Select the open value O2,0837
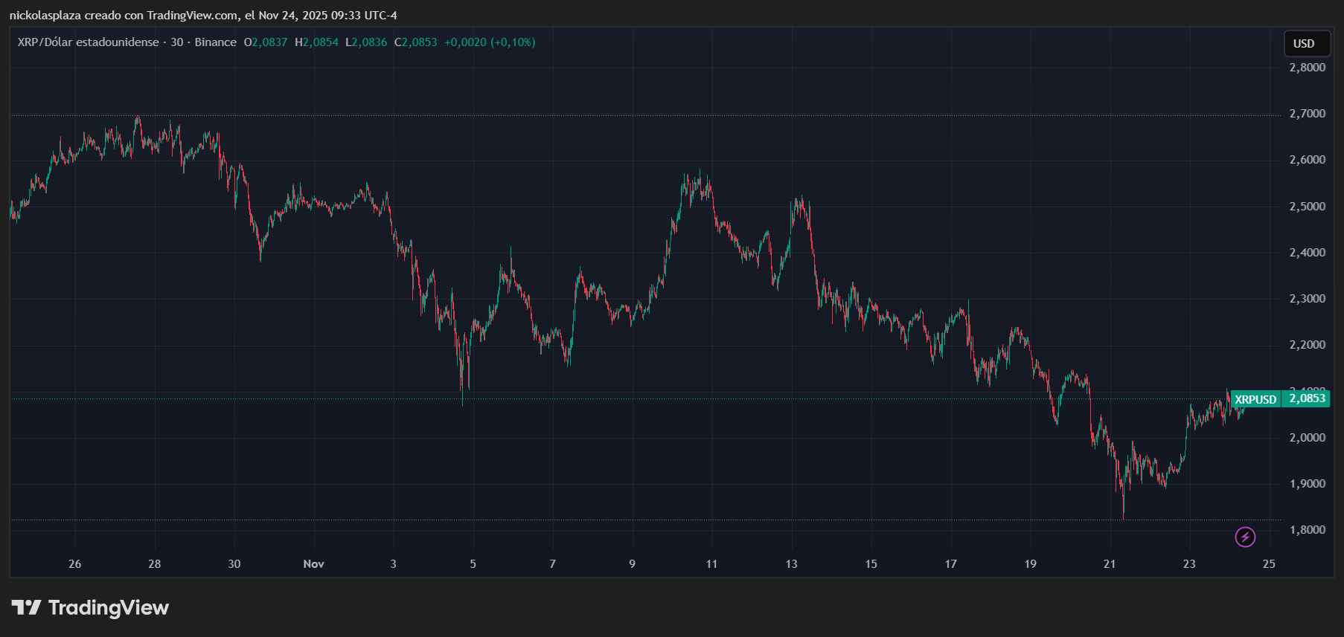The width and height of the screenshot is (1344, 637). [266, 42]
